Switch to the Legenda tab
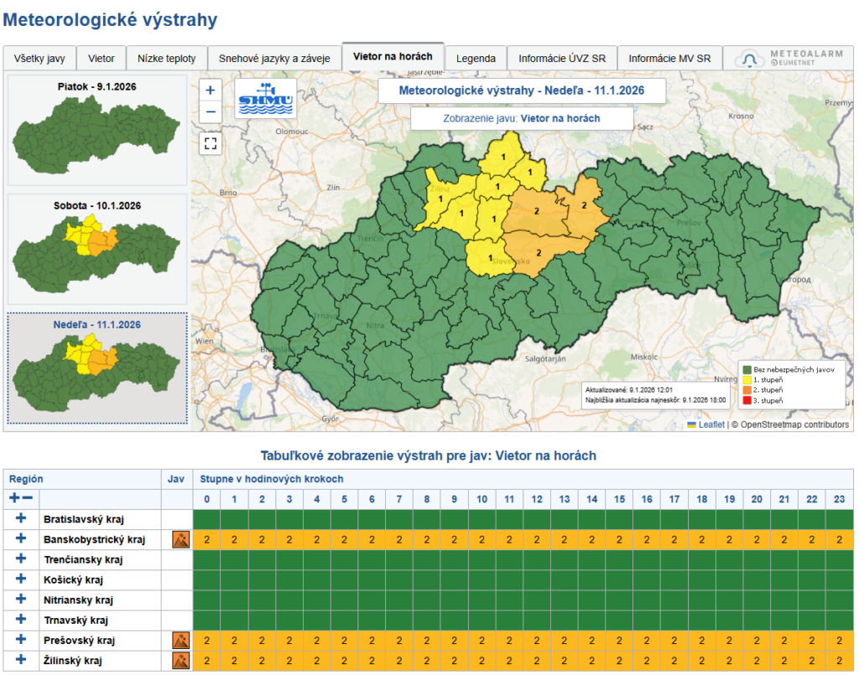859x675 pixels. pos(476,58)
